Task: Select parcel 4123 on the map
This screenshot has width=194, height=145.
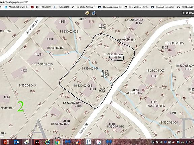Action: tap(135, 90)
